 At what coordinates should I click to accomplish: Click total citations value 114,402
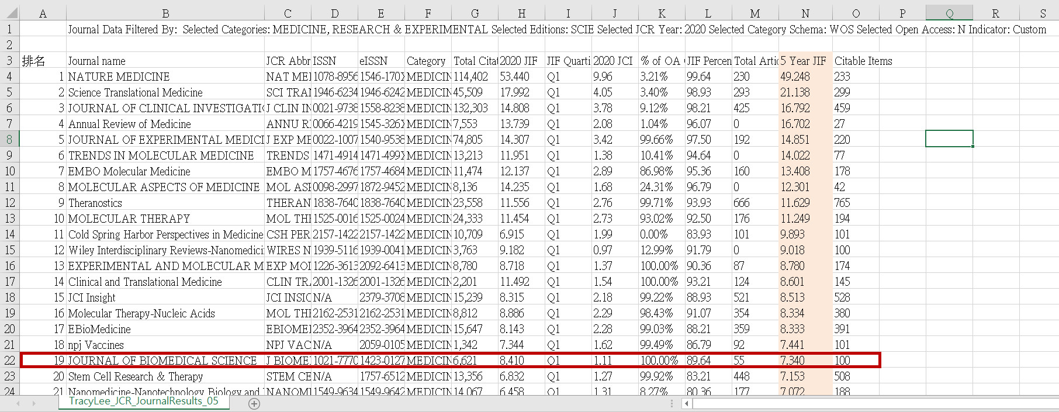click(x=475, y=77)
